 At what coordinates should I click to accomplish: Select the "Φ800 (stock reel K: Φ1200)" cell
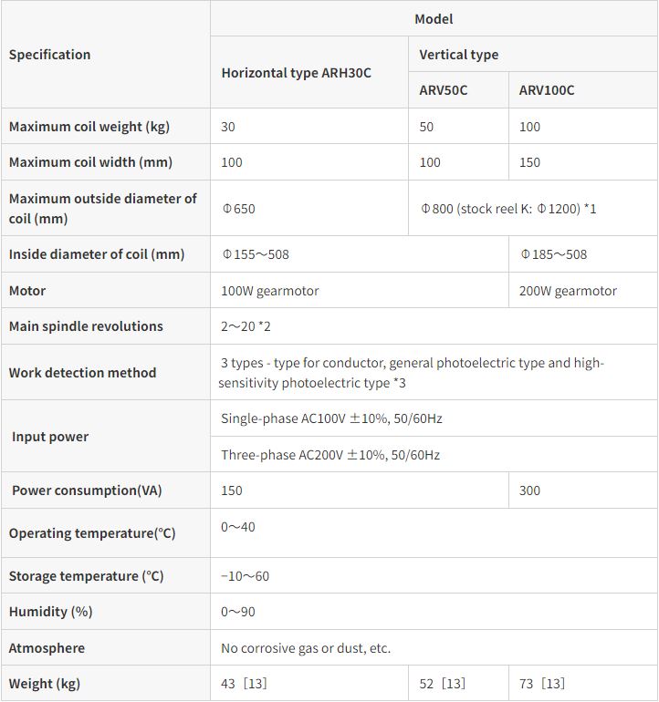coord(508,209)
